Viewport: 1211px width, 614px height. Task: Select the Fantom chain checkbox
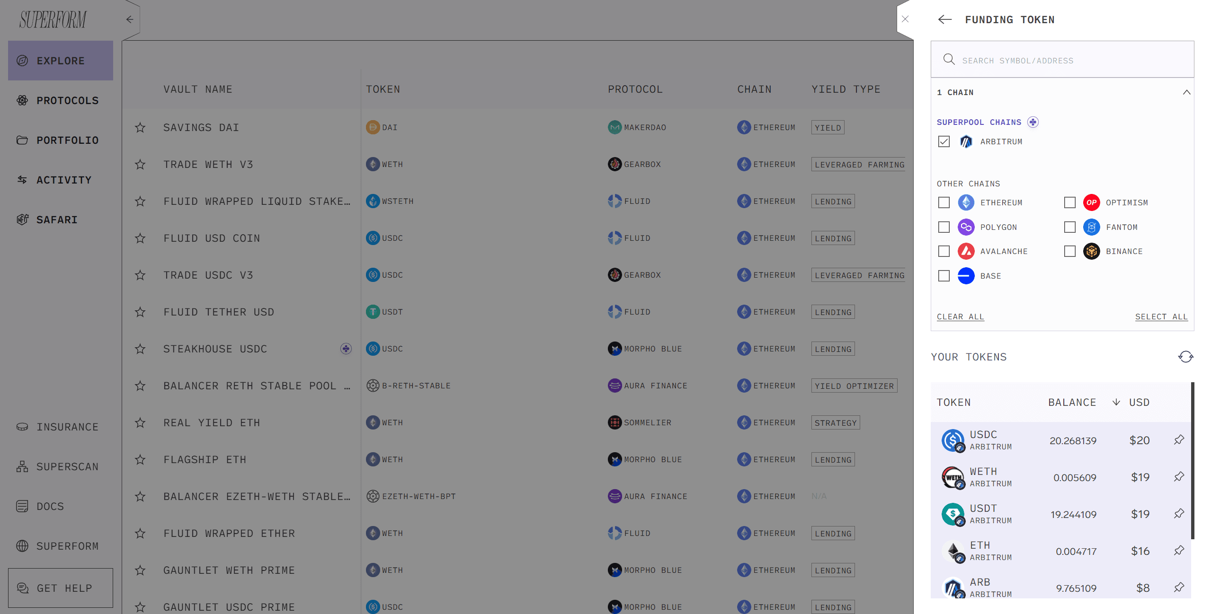(x=1070, y=227)
